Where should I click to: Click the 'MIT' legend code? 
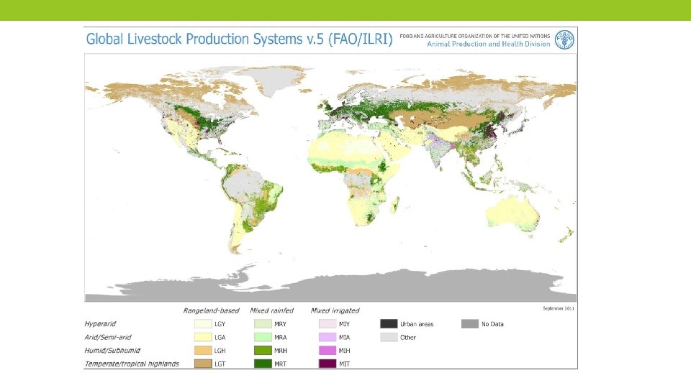pos(344,364)
